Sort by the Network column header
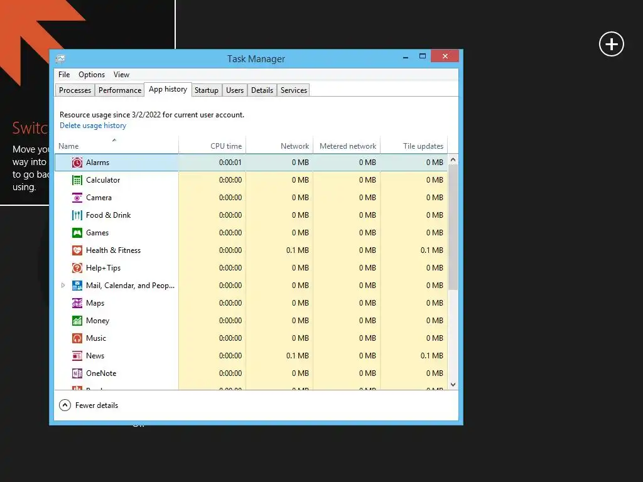The height and width of the screenshot is (482, 643). click(x=279, y=146)
